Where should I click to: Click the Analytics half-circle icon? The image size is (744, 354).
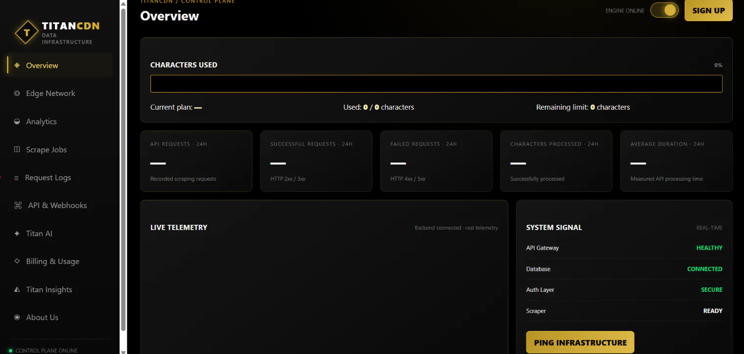click(x=17, y=121)
